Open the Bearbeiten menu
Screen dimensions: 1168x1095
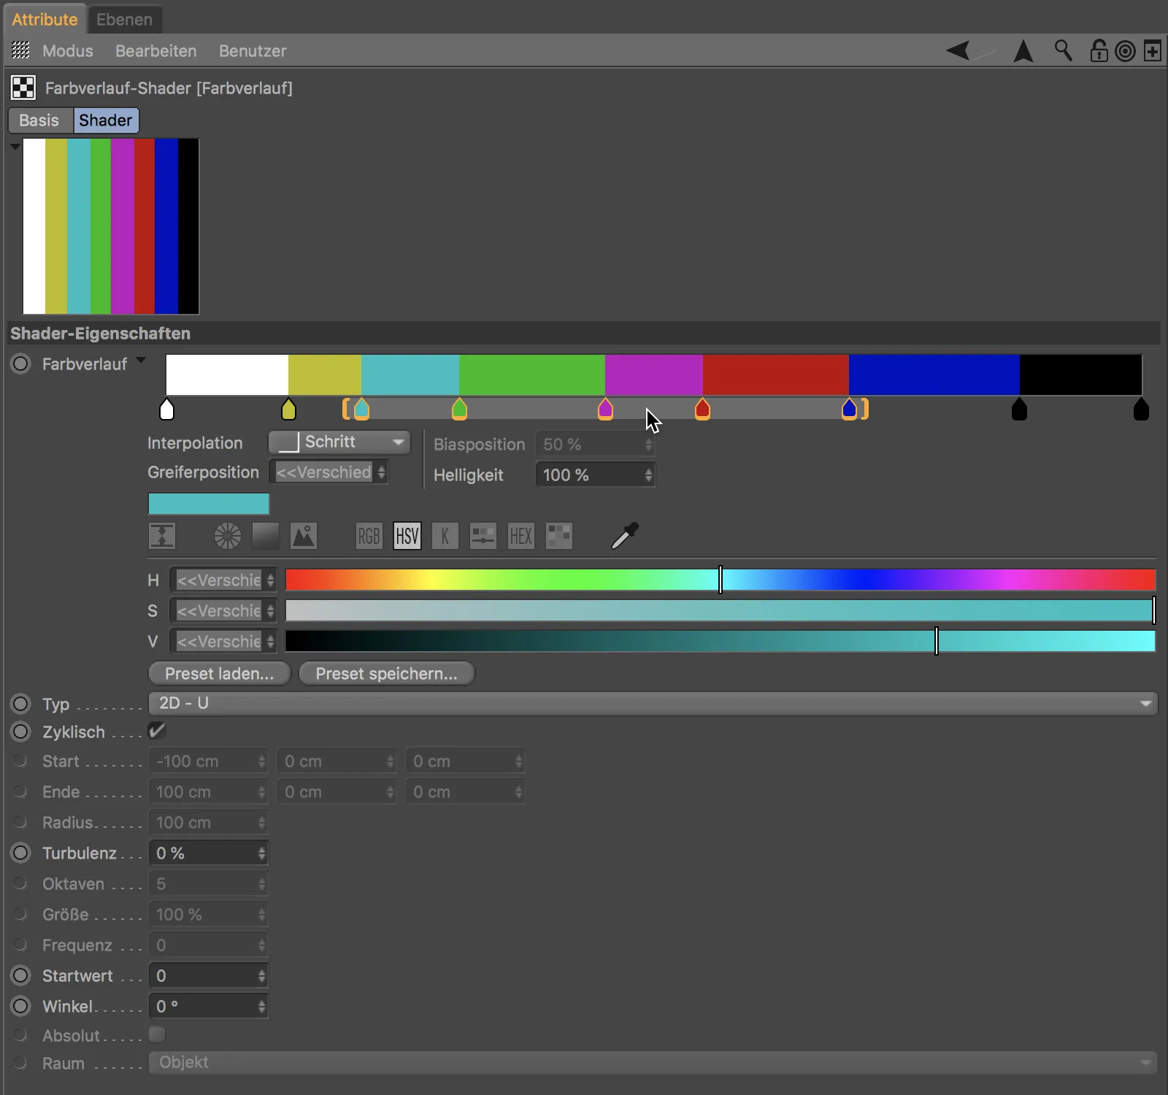pyautogui.click(x=155, y=50)
